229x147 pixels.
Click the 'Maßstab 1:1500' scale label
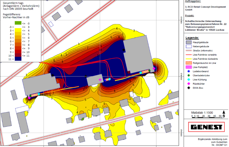click(202, 112)
